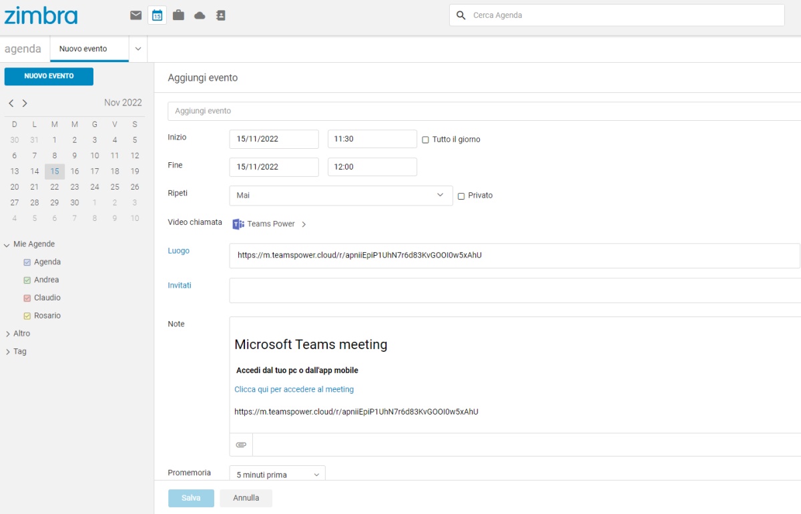Click the paperclip attachment icon
Viewport: 801px width, 514px height.
pos(241,445)
